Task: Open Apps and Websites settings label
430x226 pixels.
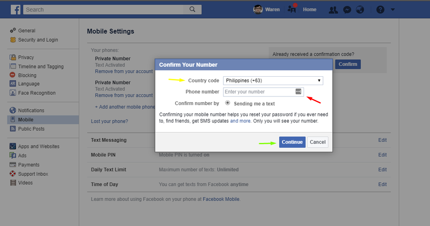Action: pos(39,146)
